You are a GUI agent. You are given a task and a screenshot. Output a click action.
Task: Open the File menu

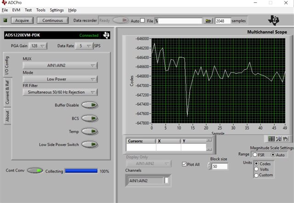(x=5, y=10)
